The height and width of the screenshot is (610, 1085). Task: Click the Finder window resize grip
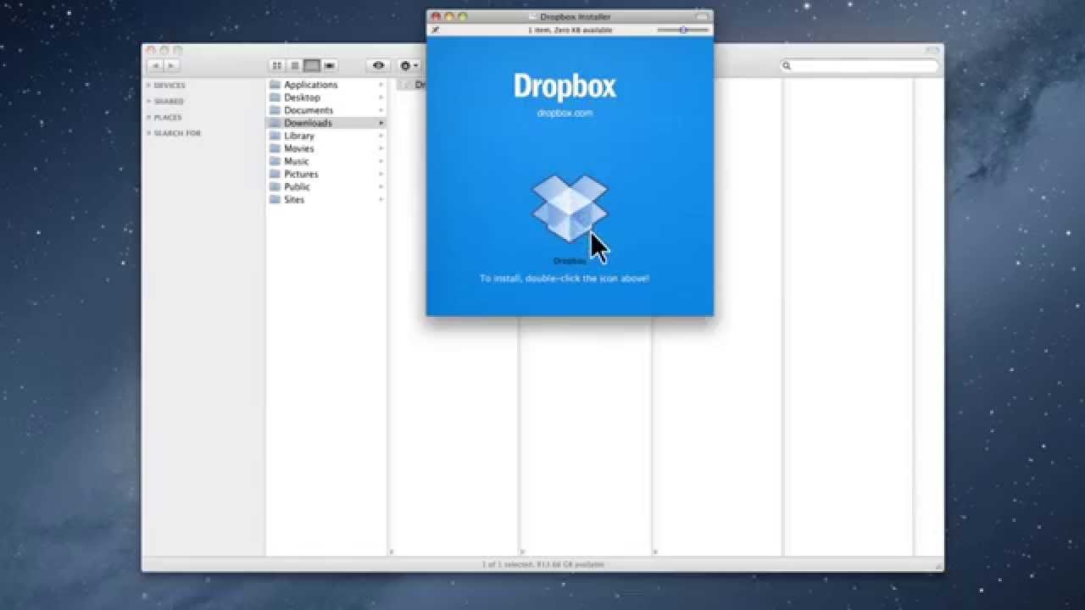pos(938,565)
